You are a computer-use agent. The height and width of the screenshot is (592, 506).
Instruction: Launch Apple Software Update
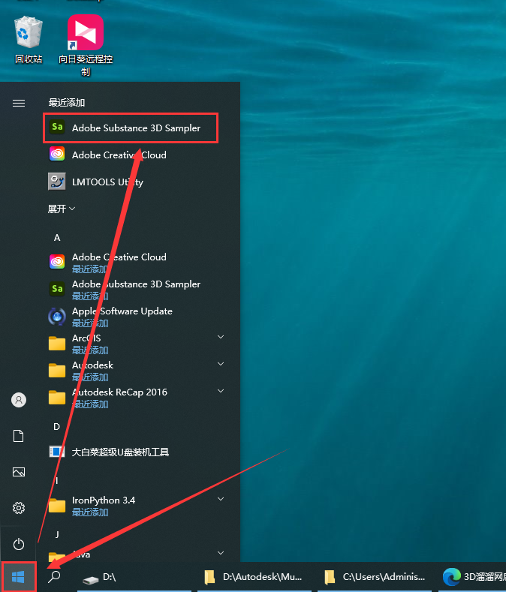pyautogui.click(x=139, y=317)
